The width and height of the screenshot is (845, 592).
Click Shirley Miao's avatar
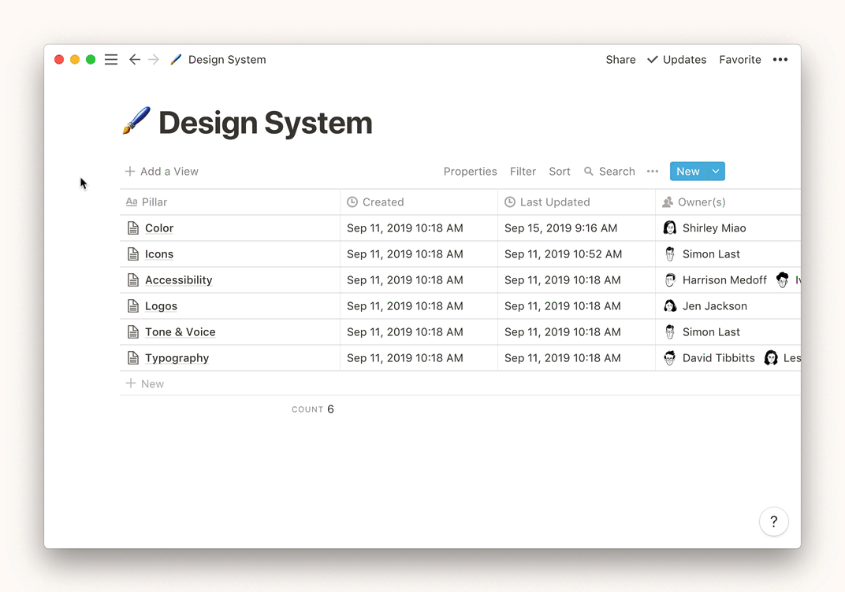click(x=670, y=228)
